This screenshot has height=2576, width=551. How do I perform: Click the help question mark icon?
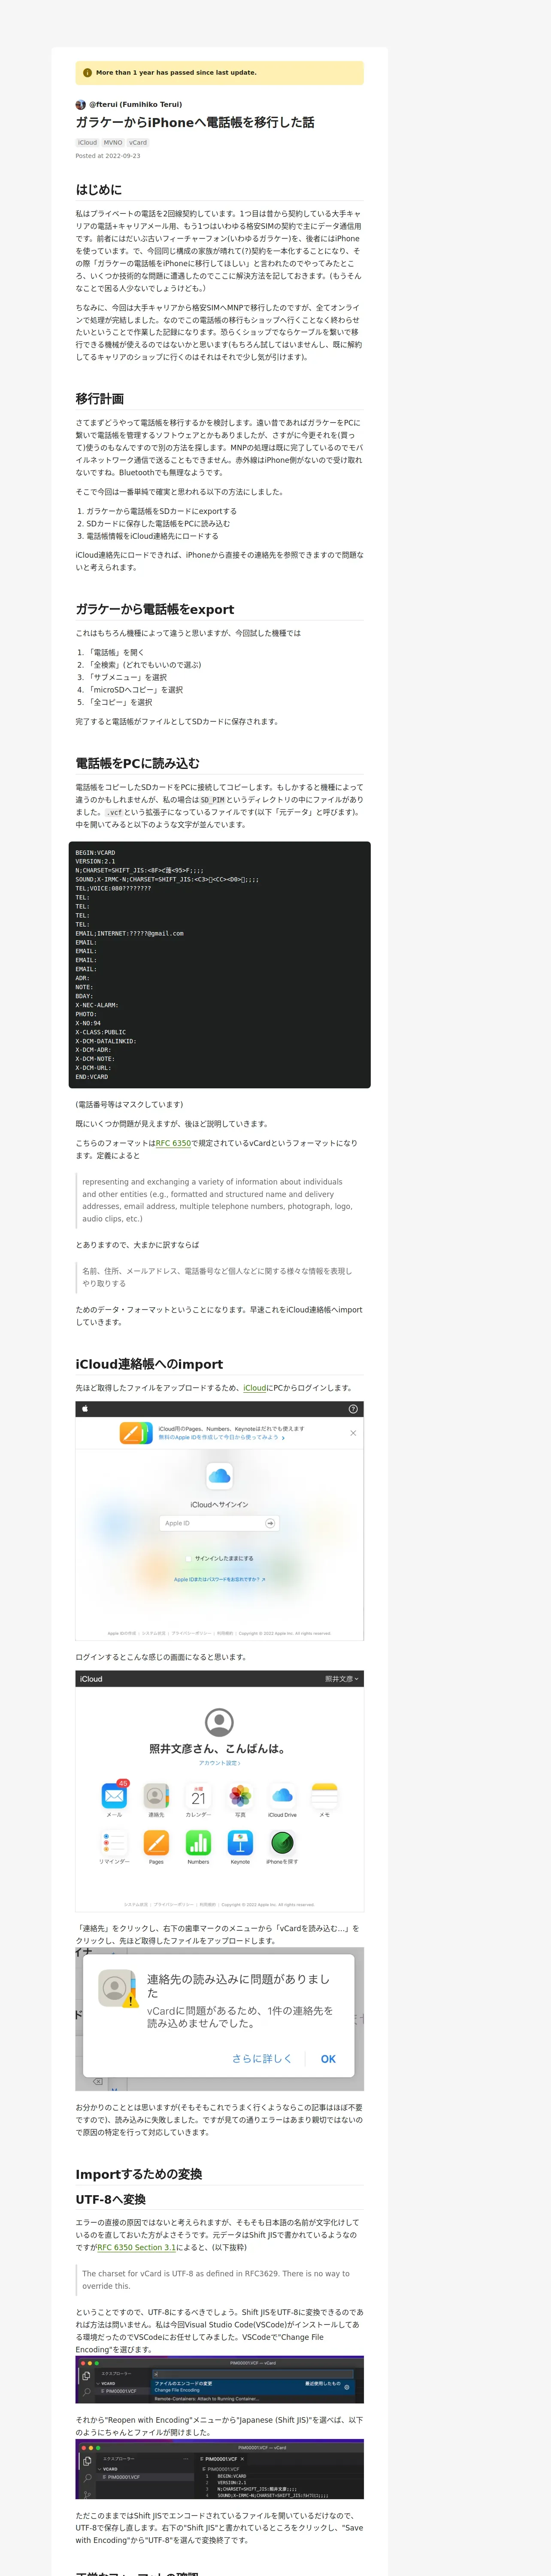[353, 1409]
